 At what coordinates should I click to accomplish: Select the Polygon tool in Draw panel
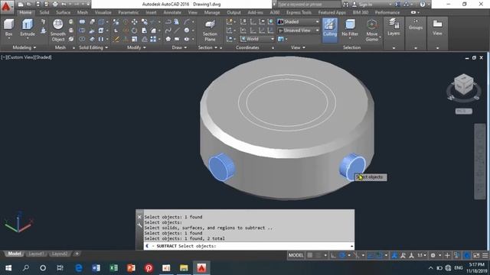(x=168, y=39)
